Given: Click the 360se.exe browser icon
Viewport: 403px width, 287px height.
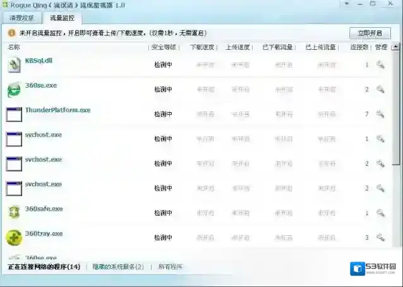Looking at the screenshot, I should coord(14,90).
